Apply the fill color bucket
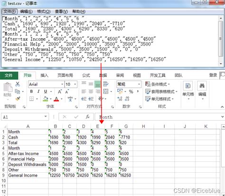This screenshot has width=225, height=196. 46,99
